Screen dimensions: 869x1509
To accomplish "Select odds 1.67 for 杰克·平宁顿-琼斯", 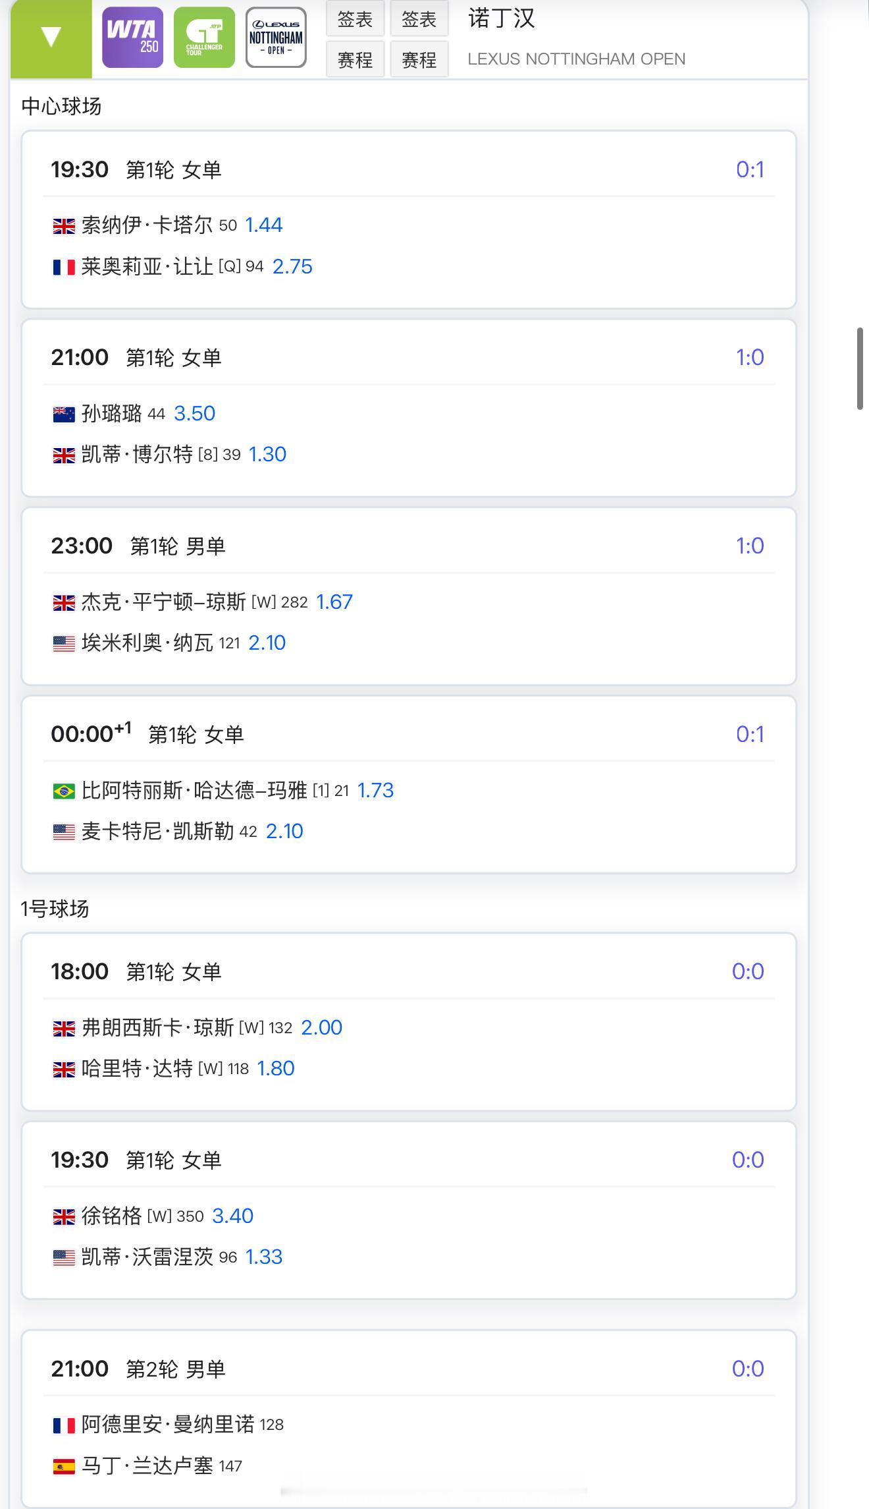I will tap(334, 602).
